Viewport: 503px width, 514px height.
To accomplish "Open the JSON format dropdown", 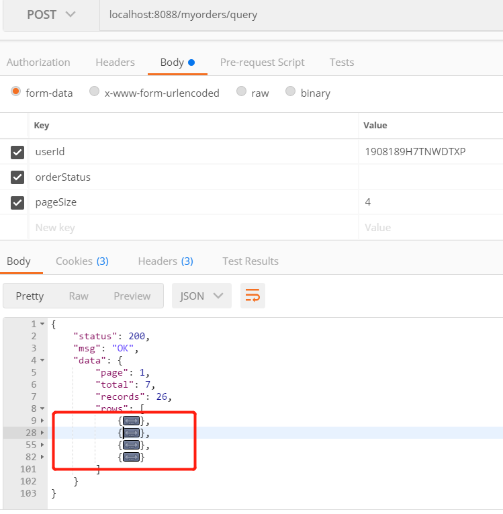I will point(201,296).
